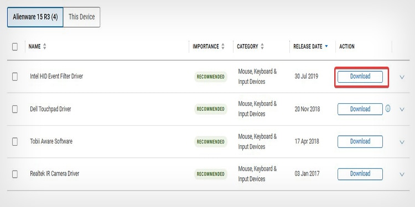415x207 pixels.
Task: Expand Tobii Aware Software row chevron
Action: click(402, 142)
